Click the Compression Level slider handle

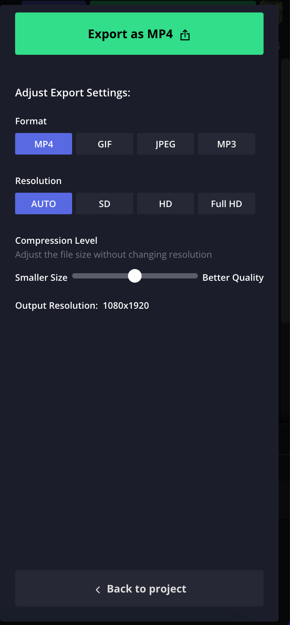coord(135,276)
